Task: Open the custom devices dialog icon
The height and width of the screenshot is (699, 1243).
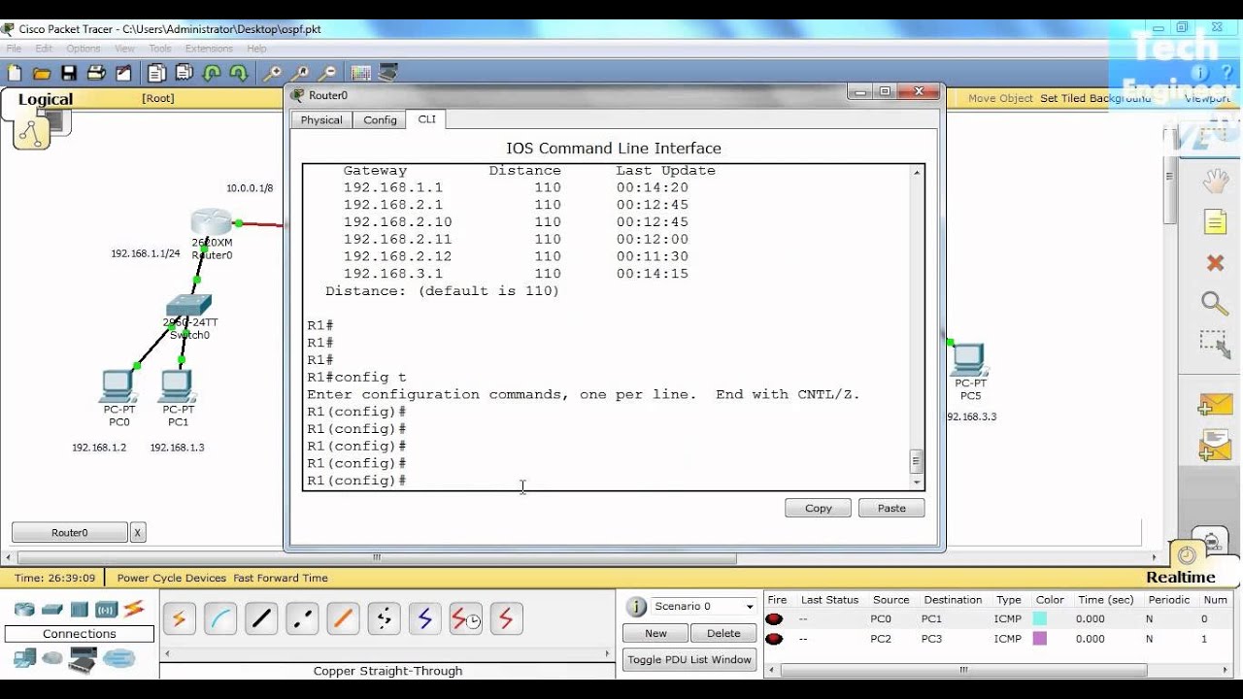Action: point(388,73)
